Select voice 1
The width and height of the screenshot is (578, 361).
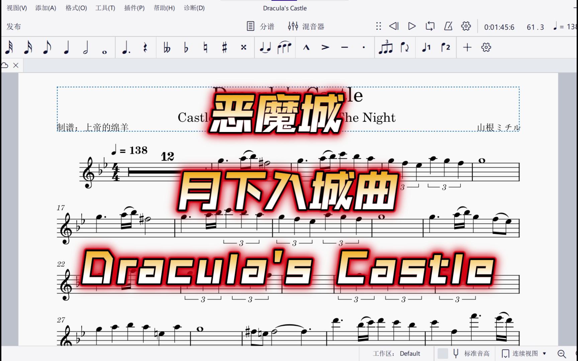pos(426,47)
